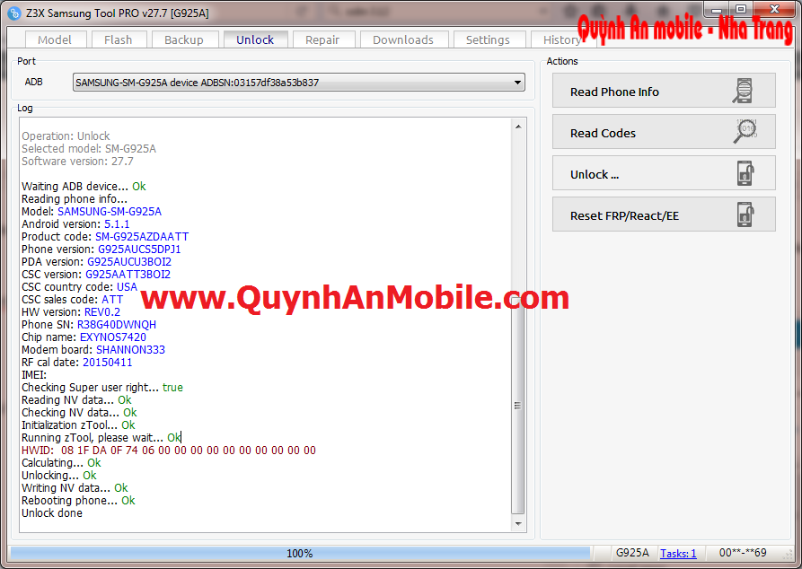Click 'Reading NV data... Ok' log line

click(76, 400)
